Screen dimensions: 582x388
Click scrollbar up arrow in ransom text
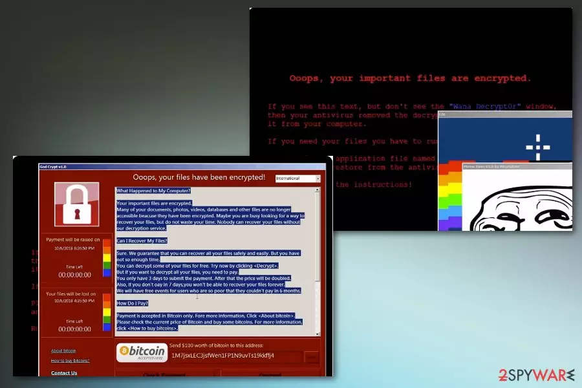317,190
